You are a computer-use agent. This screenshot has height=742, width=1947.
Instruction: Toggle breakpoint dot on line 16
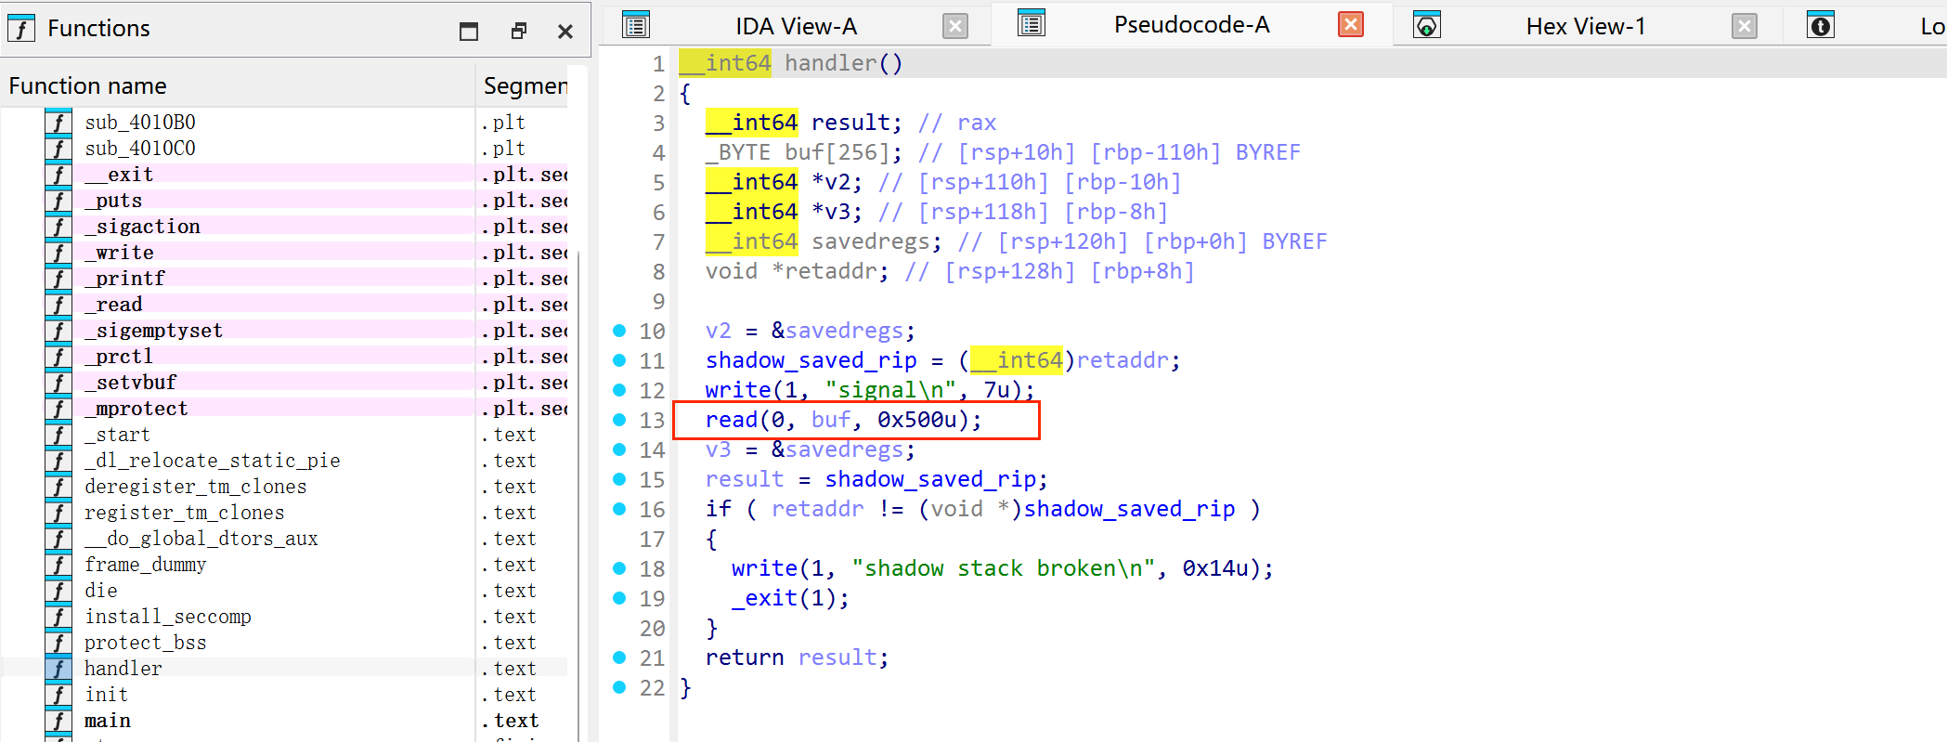[619, 509]
